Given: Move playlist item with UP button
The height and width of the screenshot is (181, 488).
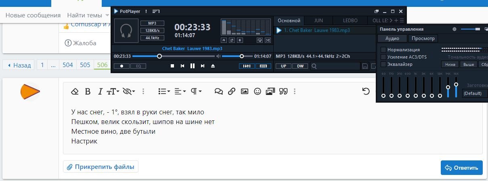Looking at the screenshot, I should click(x=283, y=66).
